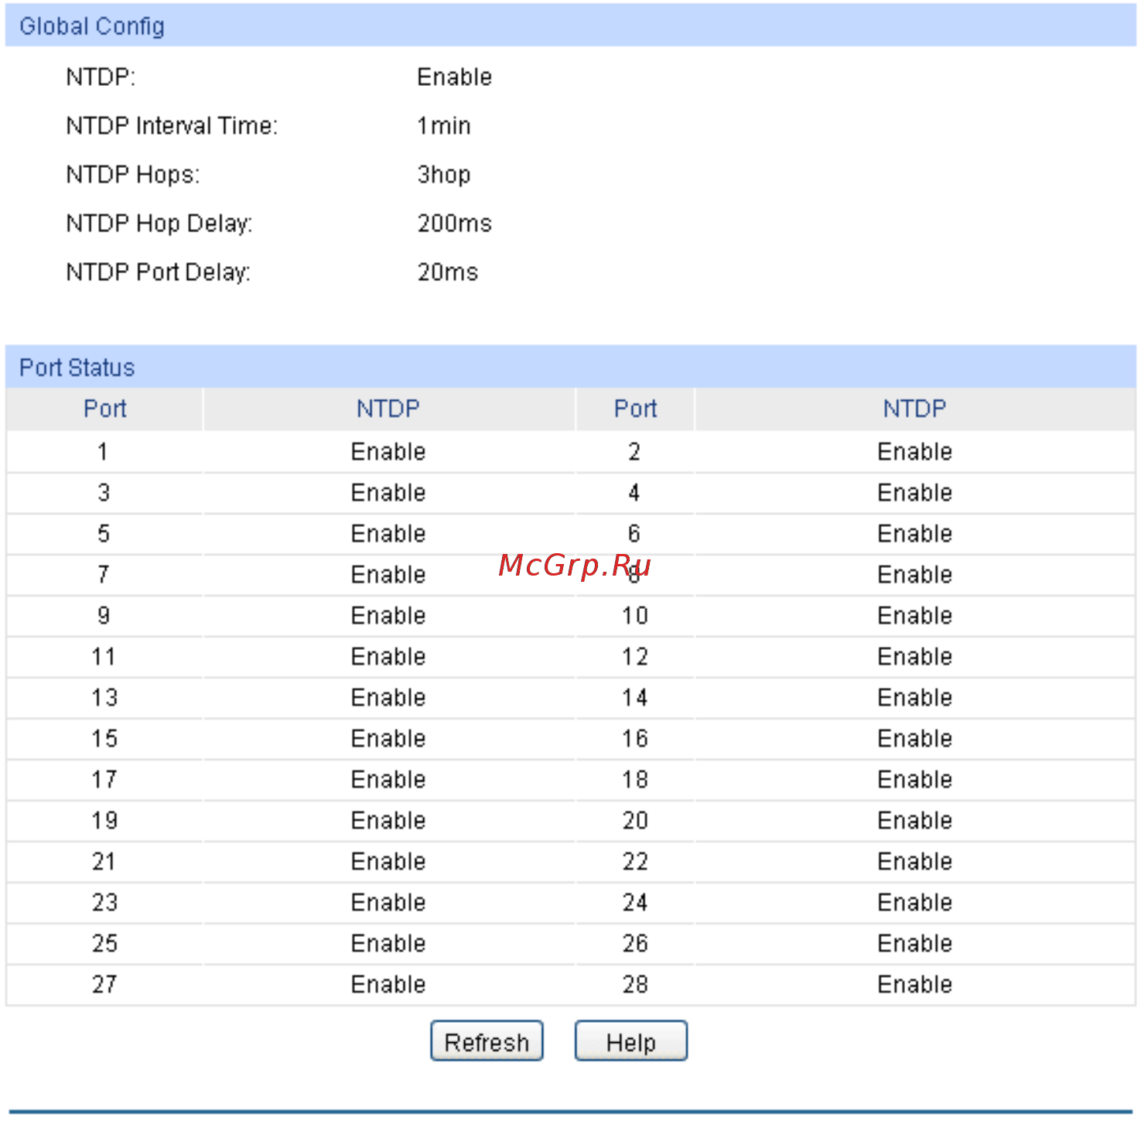
Task: Click the Enable status for port 18
Action: pyautogui.click(x=914, y=779)
